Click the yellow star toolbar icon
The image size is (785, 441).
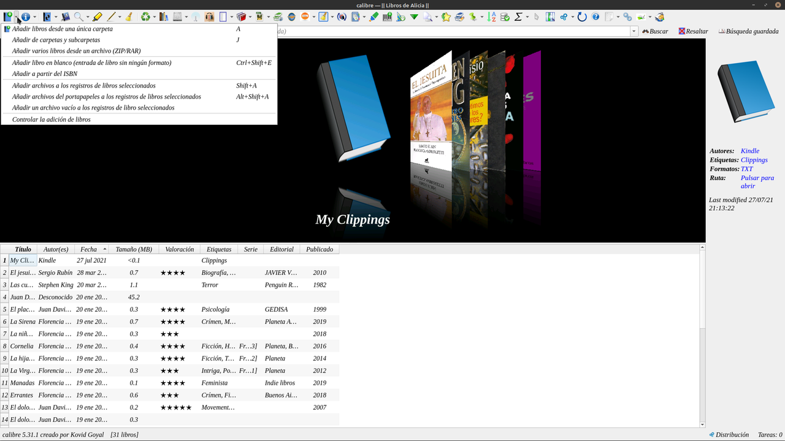[x=446, y=17]
